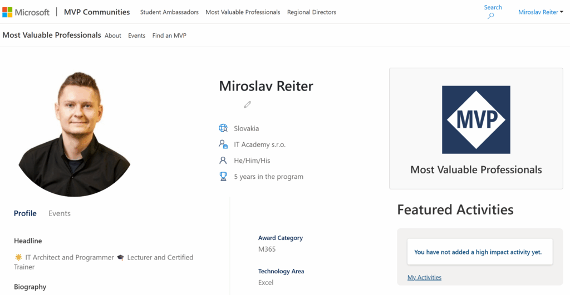The width and height of the screenshot is (570, 295).
Task: Click the Excel technology area value
Action: point(266,283)
